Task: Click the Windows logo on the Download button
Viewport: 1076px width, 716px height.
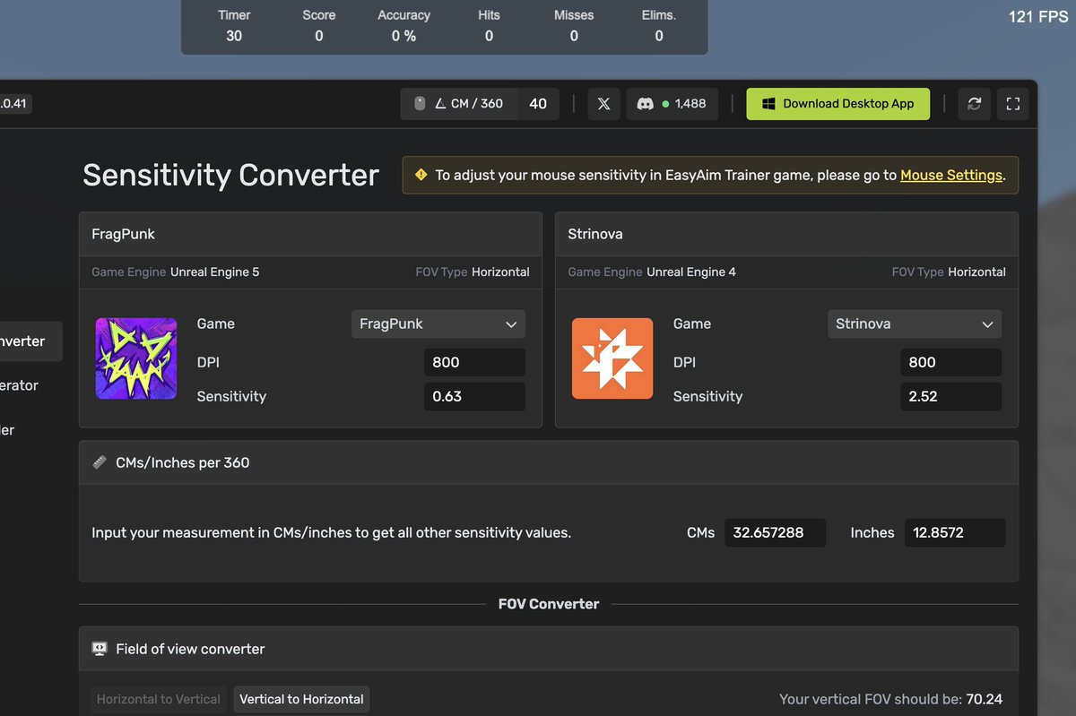Action: [768, 104]
